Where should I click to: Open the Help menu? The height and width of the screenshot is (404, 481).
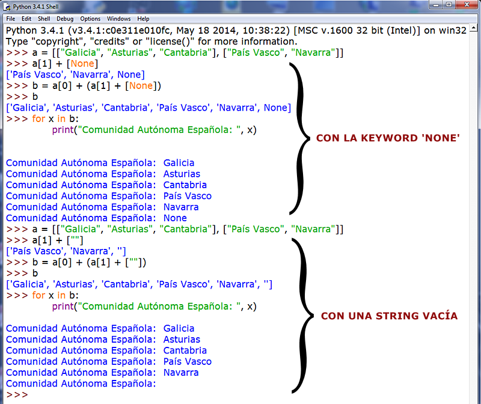[x=143, y=19]
